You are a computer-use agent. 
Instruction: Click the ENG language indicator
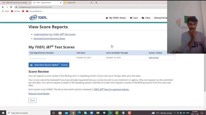(188, 113)
